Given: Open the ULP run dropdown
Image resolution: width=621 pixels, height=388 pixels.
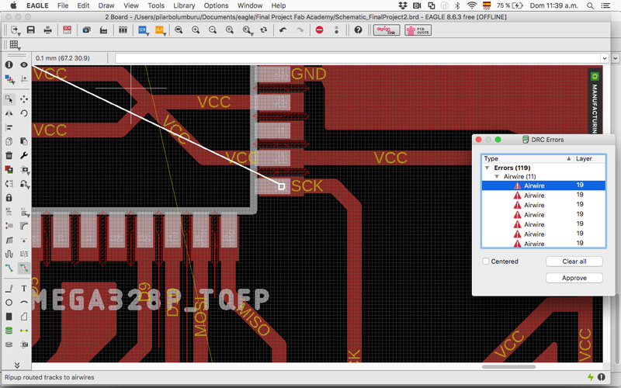Looking at the screenshot, I should coord(165,33).
